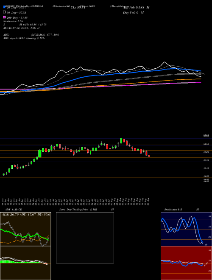Click the 61.64 price axis label
The width and height of the screenshot is (212, 280).
(x=206, y=144)
